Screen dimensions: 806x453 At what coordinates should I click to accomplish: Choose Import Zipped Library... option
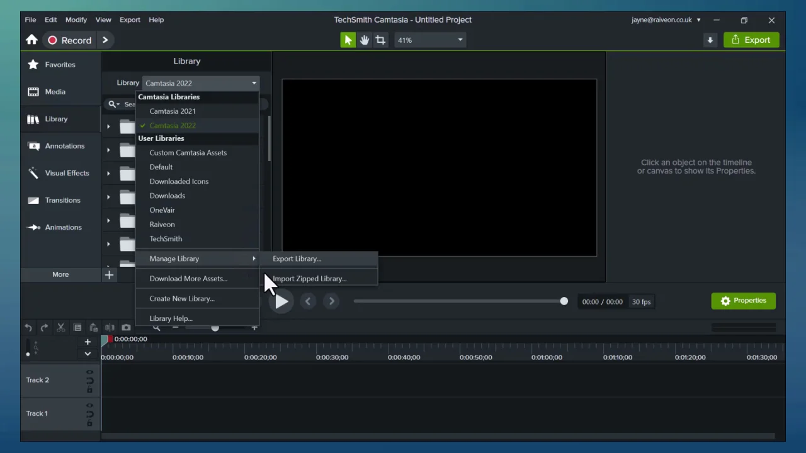pos(319,278)
